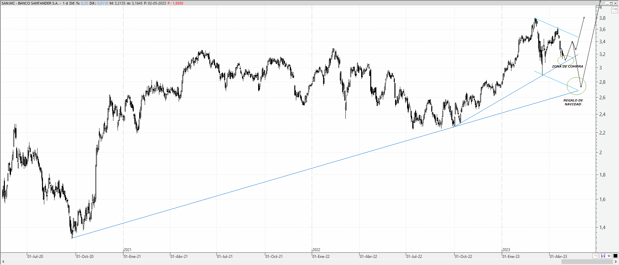Click the 1,4 price axis label

point(602,228)
